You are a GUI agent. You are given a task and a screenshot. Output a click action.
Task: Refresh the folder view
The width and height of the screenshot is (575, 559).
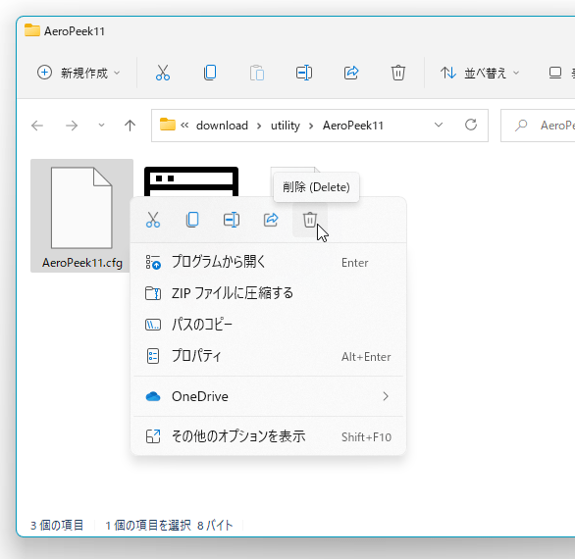click(471, 125)
